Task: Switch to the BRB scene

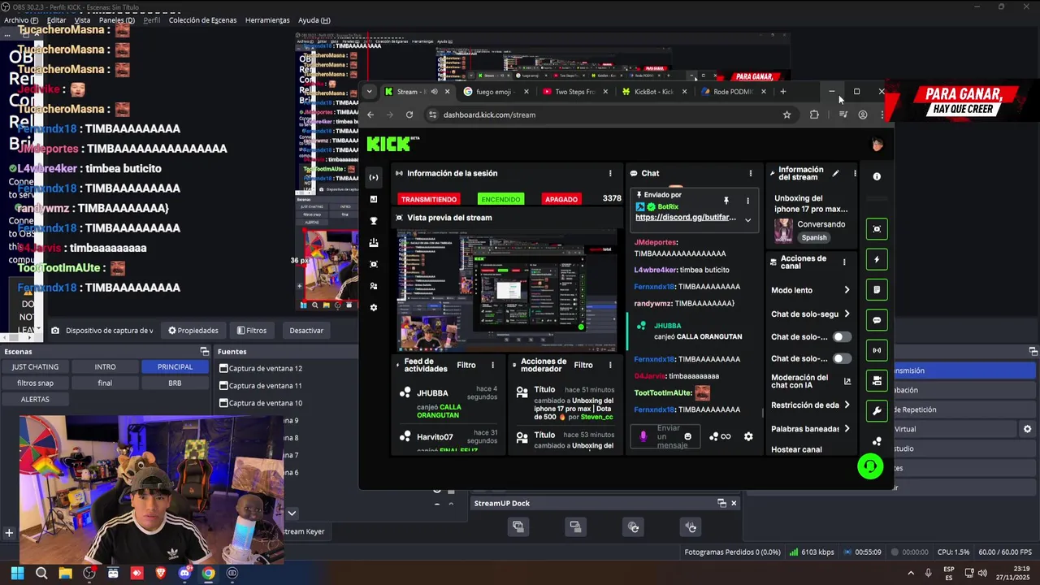Action: tap(175, 383)
